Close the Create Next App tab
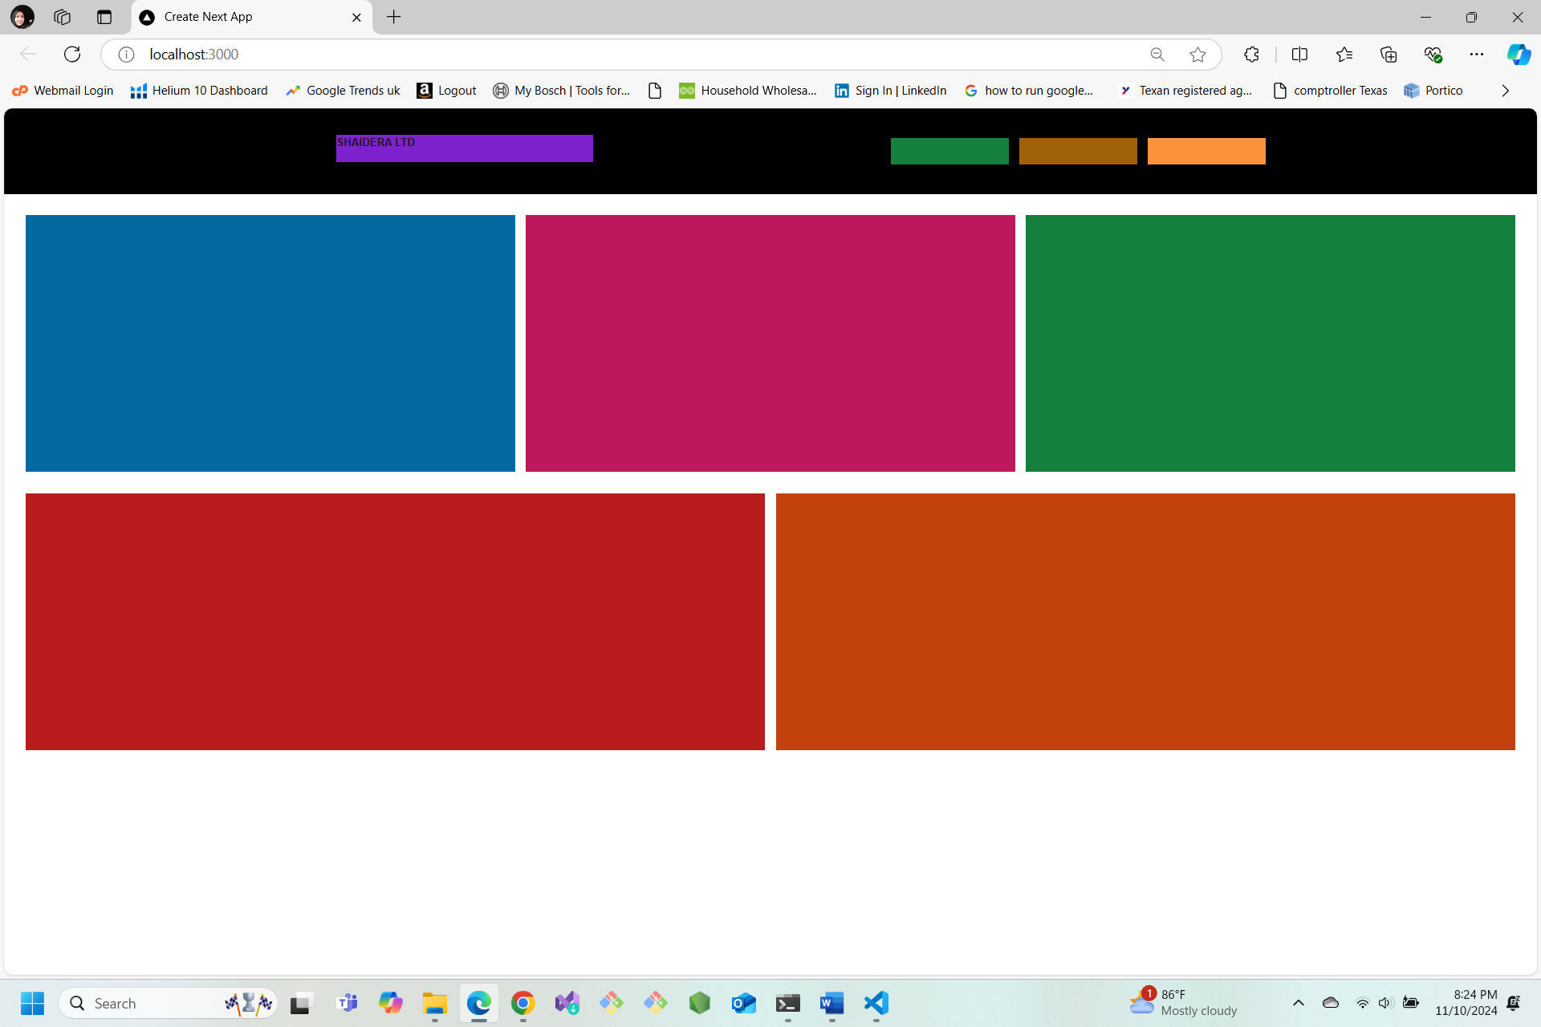Viewport: 1541px width, 1027px height. tap(356, 17)
